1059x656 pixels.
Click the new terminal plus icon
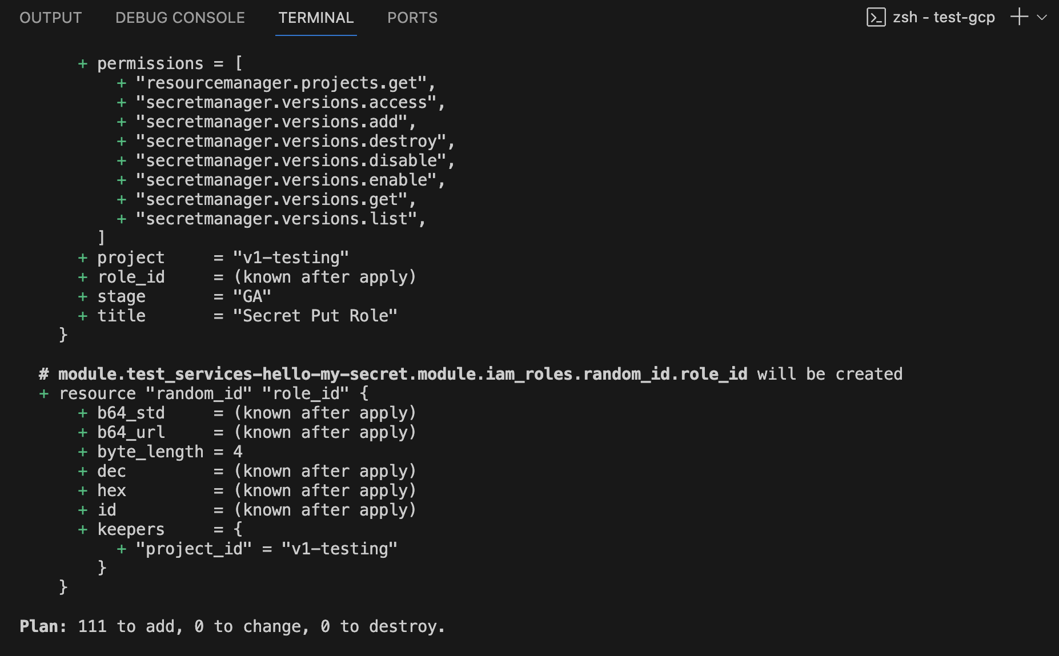click(x=1019, y=17)
